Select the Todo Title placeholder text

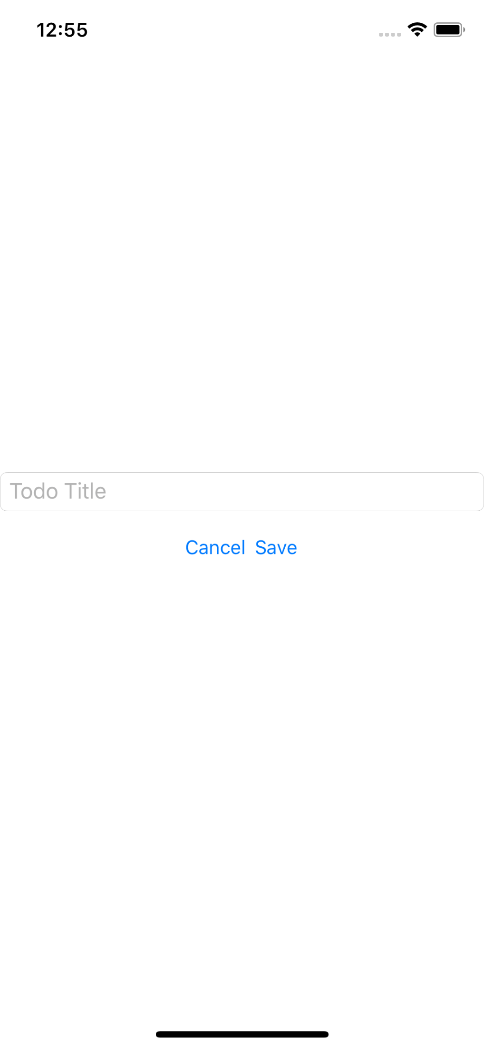58,491
